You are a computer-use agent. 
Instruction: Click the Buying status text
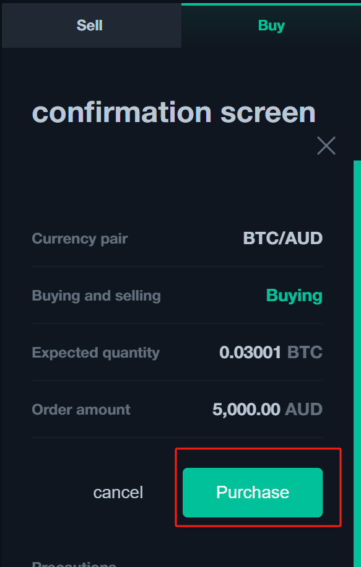pos(294,296)
